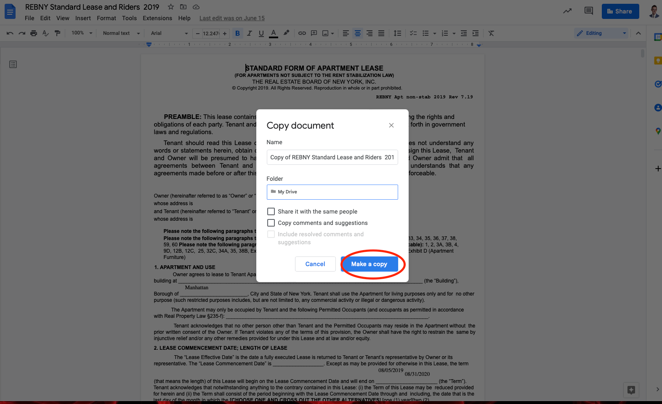Open line and paragraph spacing menu

click(x=397, y=33)
